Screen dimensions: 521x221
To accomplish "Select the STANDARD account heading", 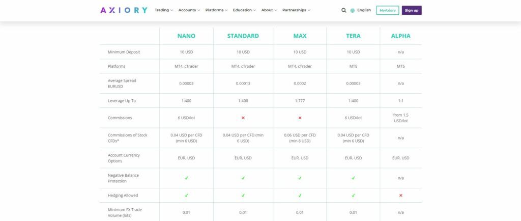I will click(243, 36).
